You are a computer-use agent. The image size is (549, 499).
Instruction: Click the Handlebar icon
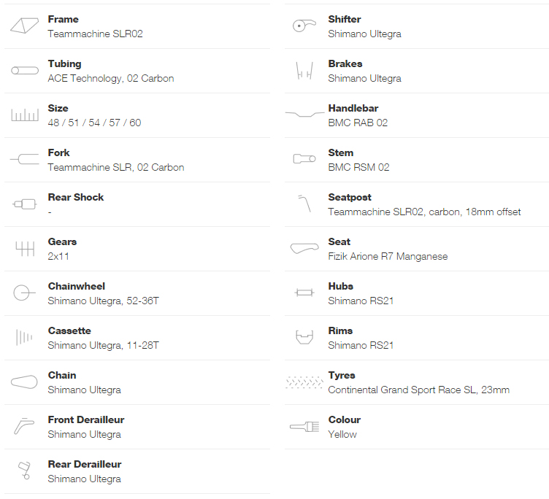[x=304, y=115]
